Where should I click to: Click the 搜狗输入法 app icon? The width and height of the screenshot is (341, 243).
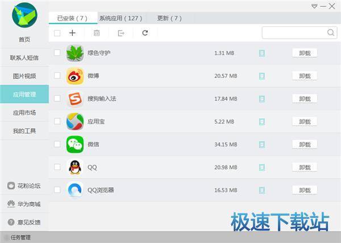click(x=75, y=99)
